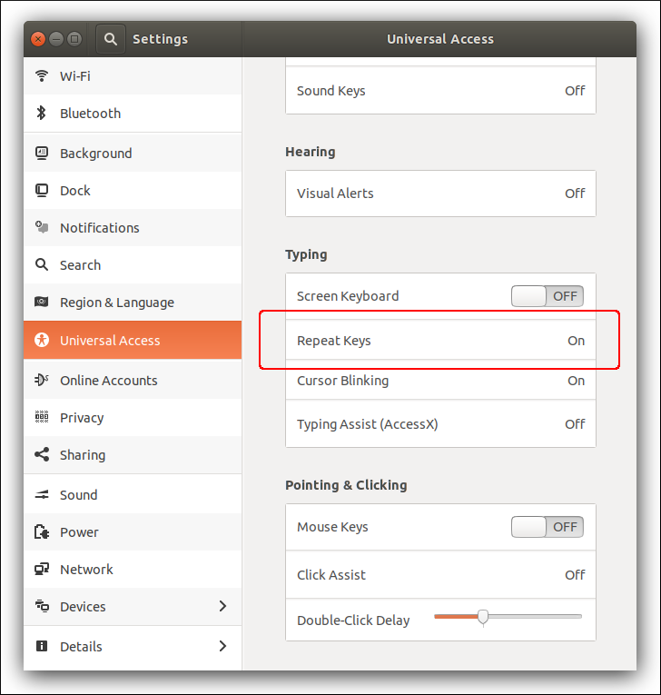Viewport: 661px width, 695px height.
Task: Select Dock in the sidebar
Action: [133, 190]
